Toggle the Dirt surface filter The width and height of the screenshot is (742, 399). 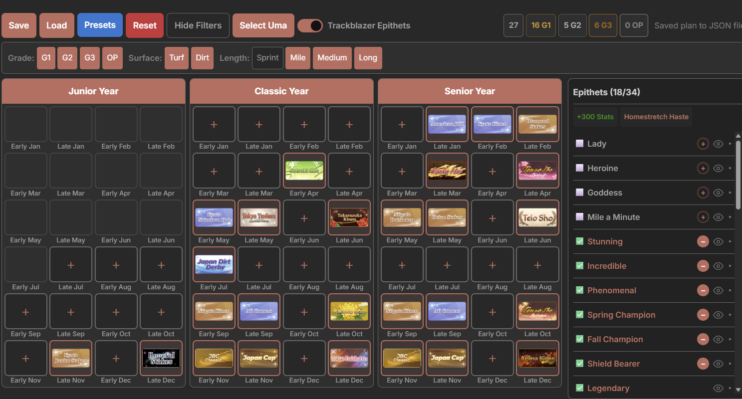(203, 58)
